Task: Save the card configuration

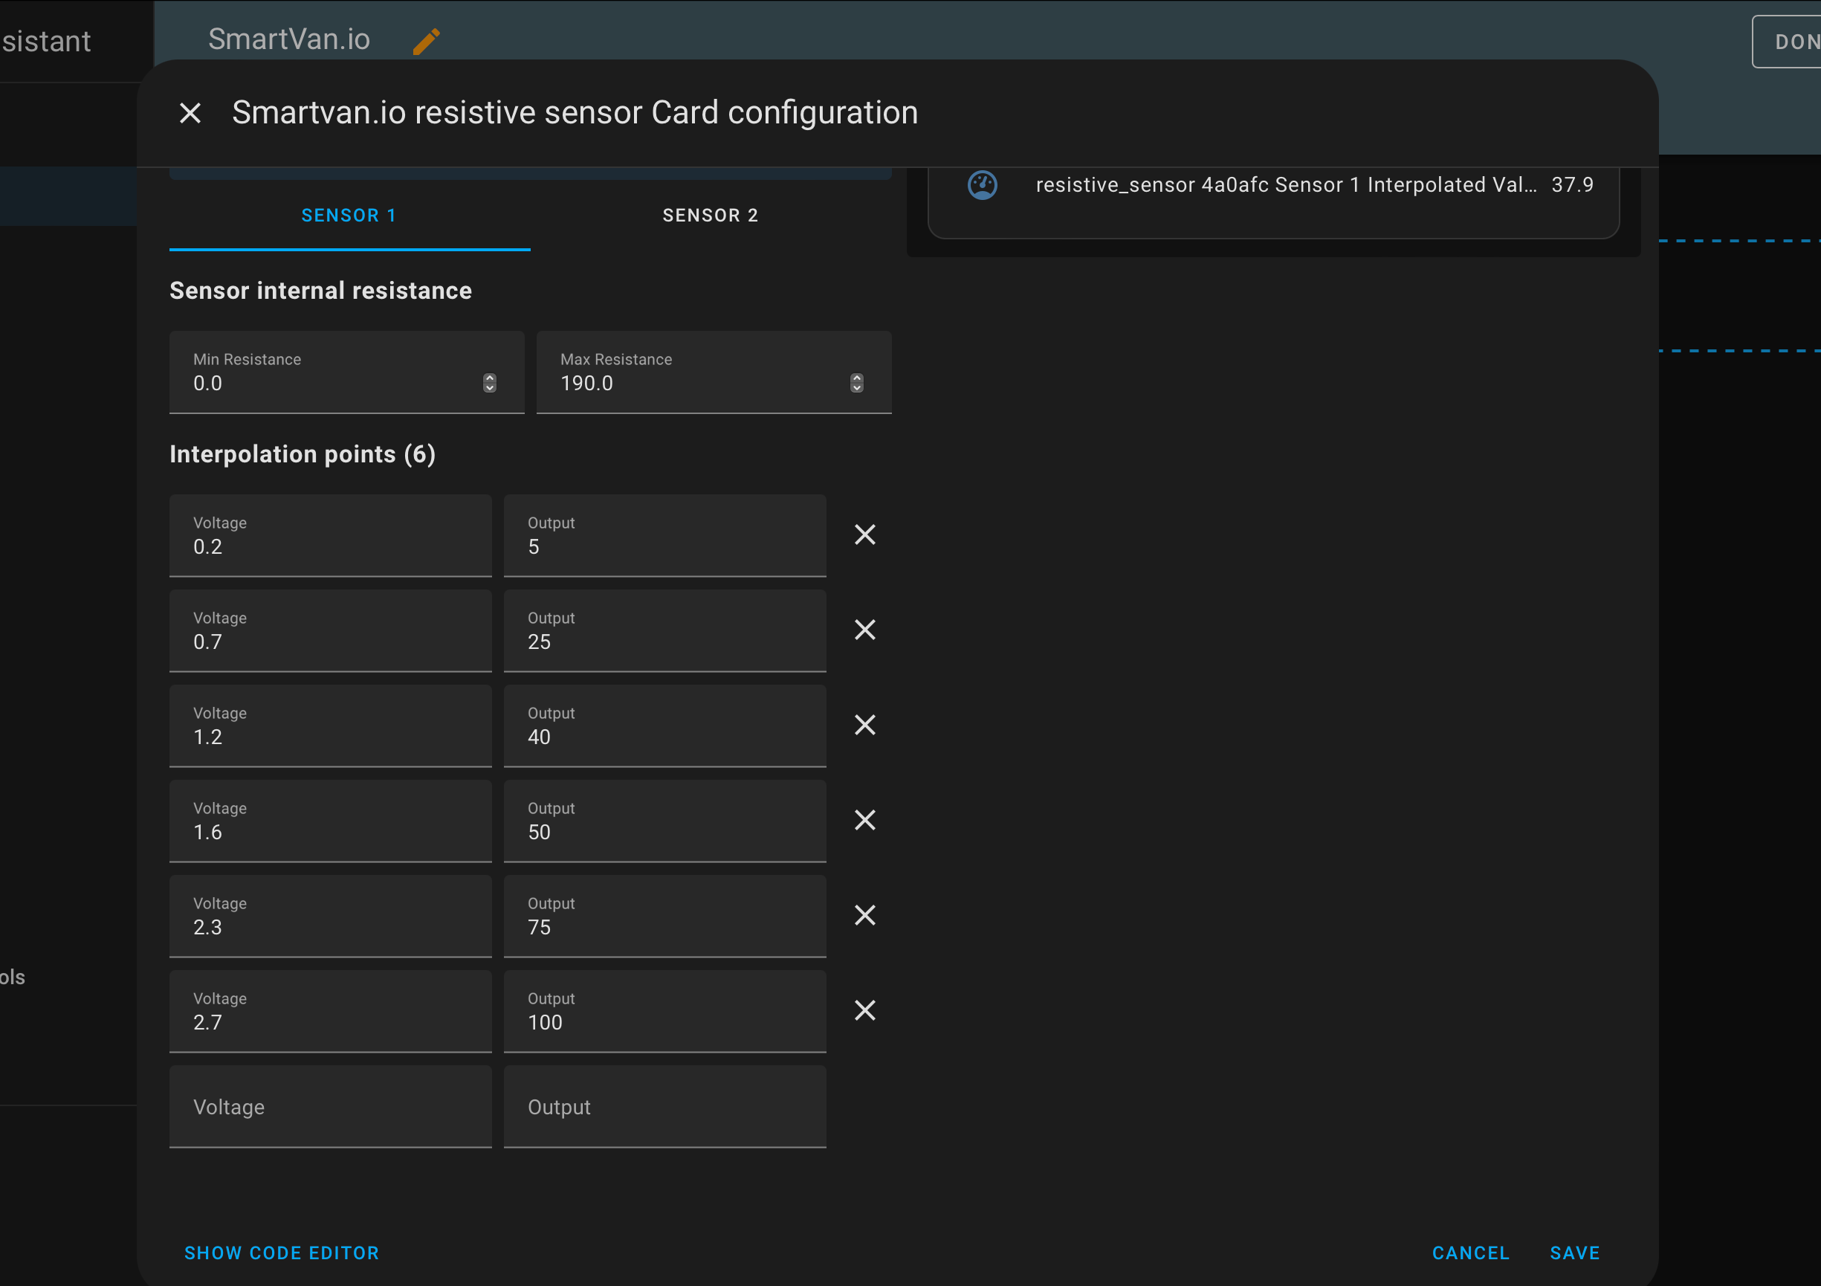Action: point(1574,1253)
